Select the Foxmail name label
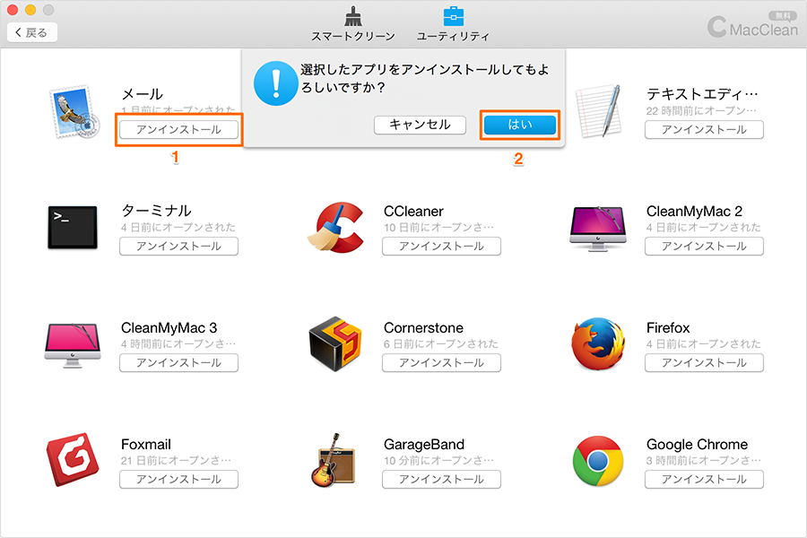 tap(145, 445)
